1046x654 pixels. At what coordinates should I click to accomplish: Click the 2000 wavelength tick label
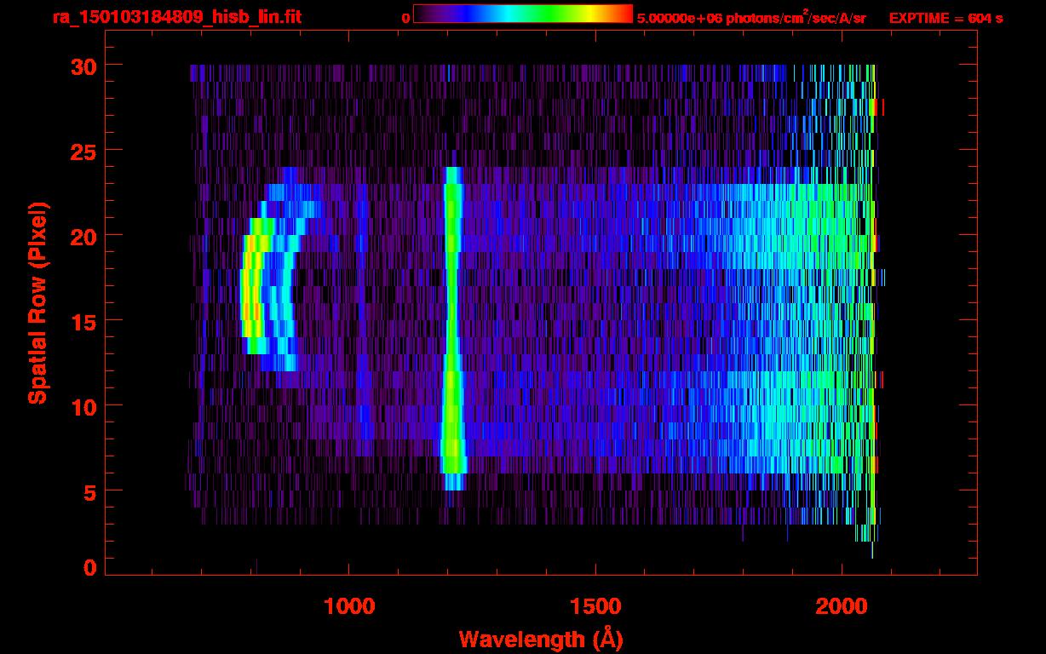coord(842,606)
